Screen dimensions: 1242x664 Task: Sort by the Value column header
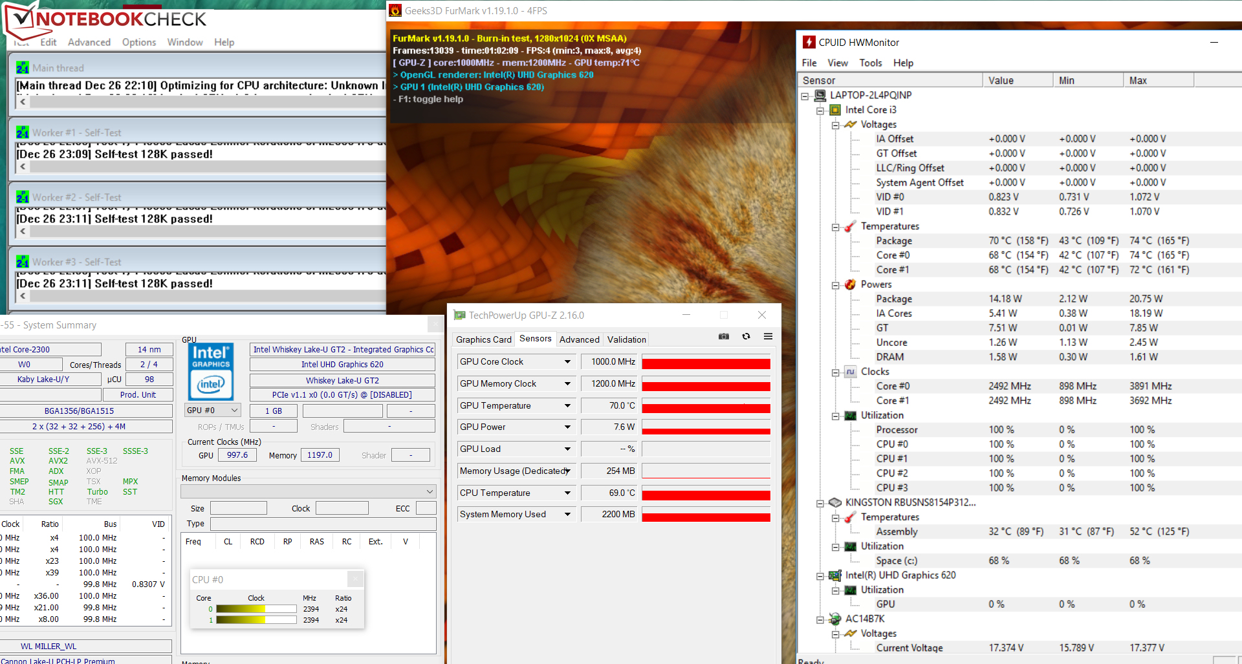click(1018, 80)
